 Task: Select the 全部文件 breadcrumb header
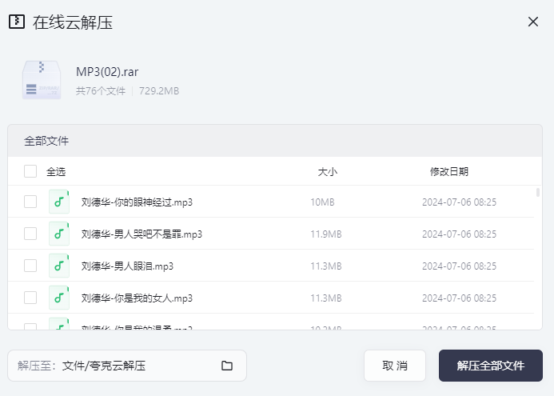point(46,141)
